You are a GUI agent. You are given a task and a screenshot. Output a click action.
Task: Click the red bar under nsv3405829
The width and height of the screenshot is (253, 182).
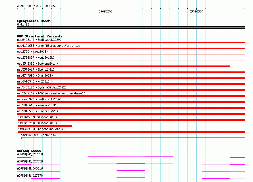[x=131, y=120]
